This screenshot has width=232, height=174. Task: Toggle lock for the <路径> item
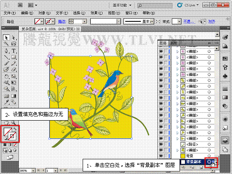[166, 144]
